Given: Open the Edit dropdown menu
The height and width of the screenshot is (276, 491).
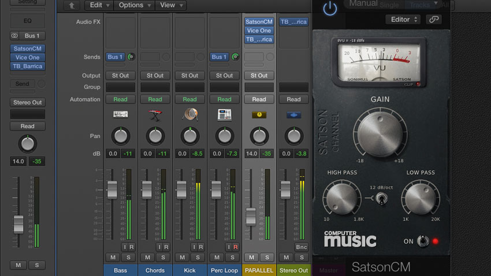Looking at the screenshot, I should (99, 5).
